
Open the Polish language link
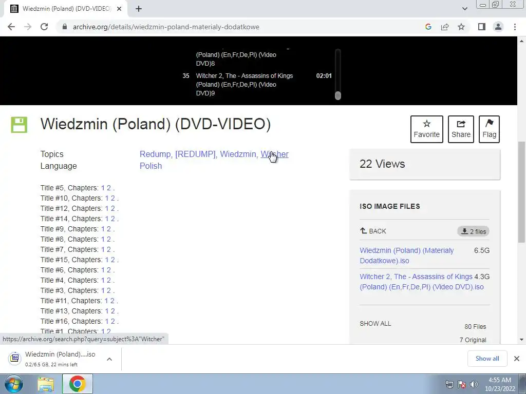pyautogui.click(x=151, y=166)
